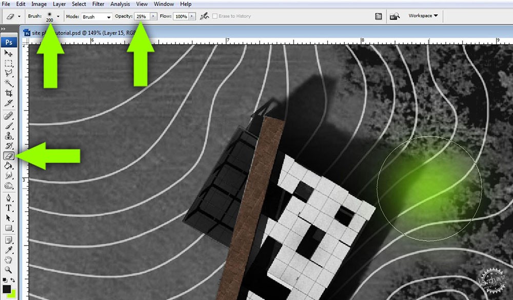The height and width of the screenshot is (300, 513).
Task: Select the Polygonal Lasso tool
Action: [x=9, y=73]
